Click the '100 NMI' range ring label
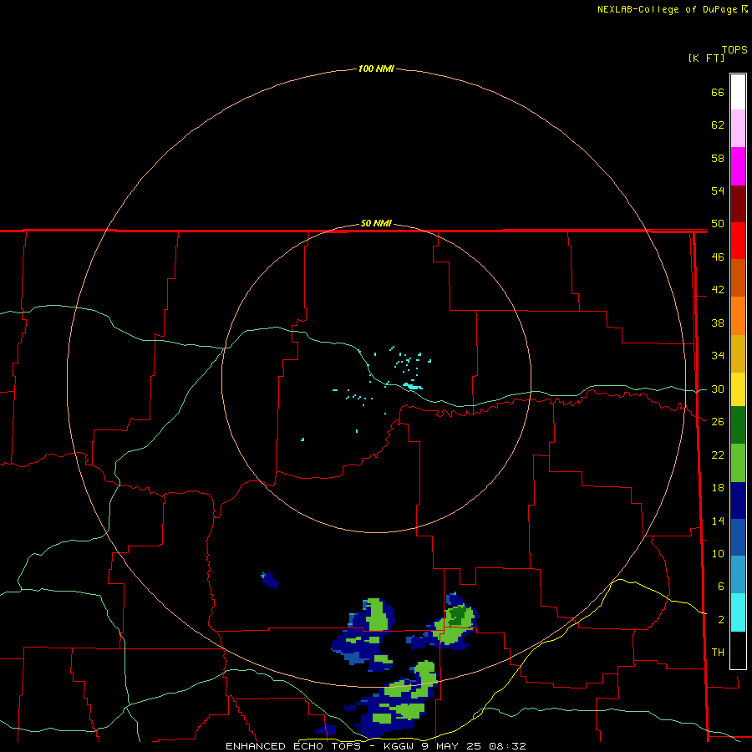 (376, 69)
